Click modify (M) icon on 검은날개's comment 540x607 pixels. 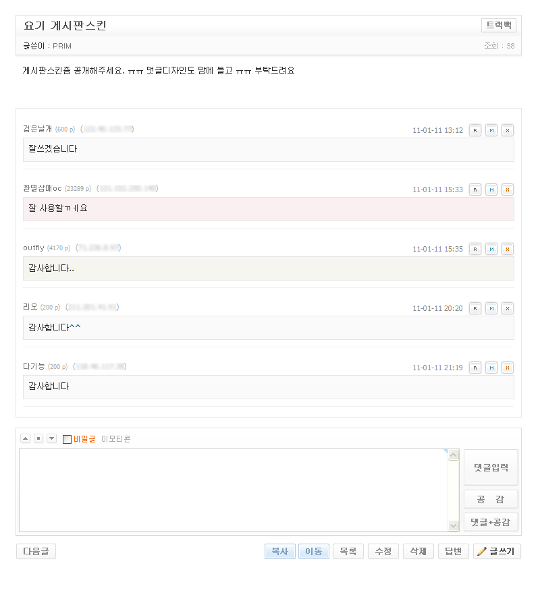coord(491,130)
